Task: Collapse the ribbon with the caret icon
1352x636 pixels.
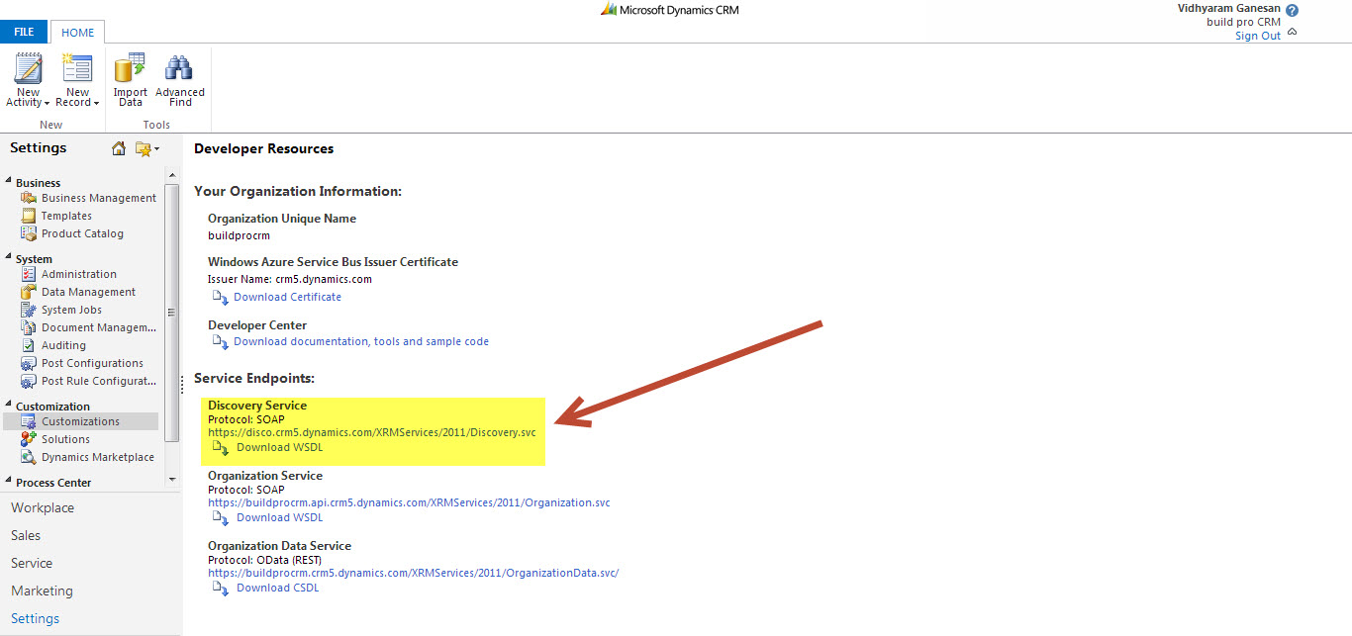Action: pyautogui.click(x=1292, y=32)
